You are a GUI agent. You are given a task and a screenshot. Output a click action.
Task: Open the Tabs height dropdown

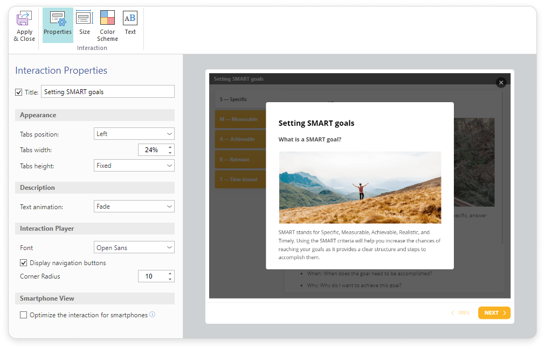[134, 166]
